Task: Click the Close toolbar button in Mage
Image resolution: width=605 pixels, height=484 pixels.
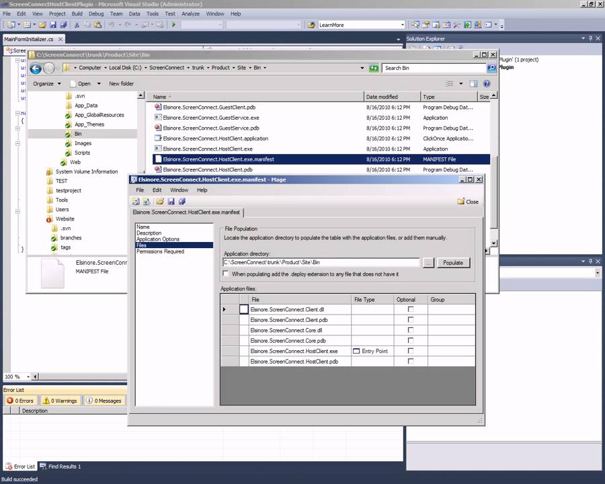Action: (468, 202)
